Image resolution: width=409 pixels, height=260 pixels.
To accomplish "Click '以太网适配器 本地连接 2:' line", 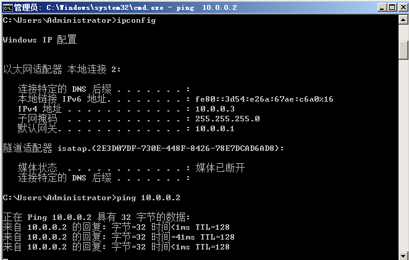I will pyautogui.click(x=62, y=69).
